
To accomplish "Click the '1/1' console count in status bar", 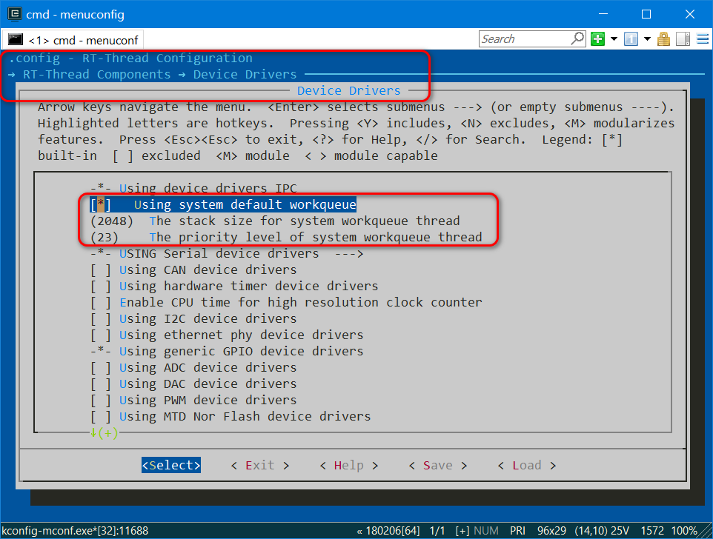I will pyautogui.click(x=437, y=530).
